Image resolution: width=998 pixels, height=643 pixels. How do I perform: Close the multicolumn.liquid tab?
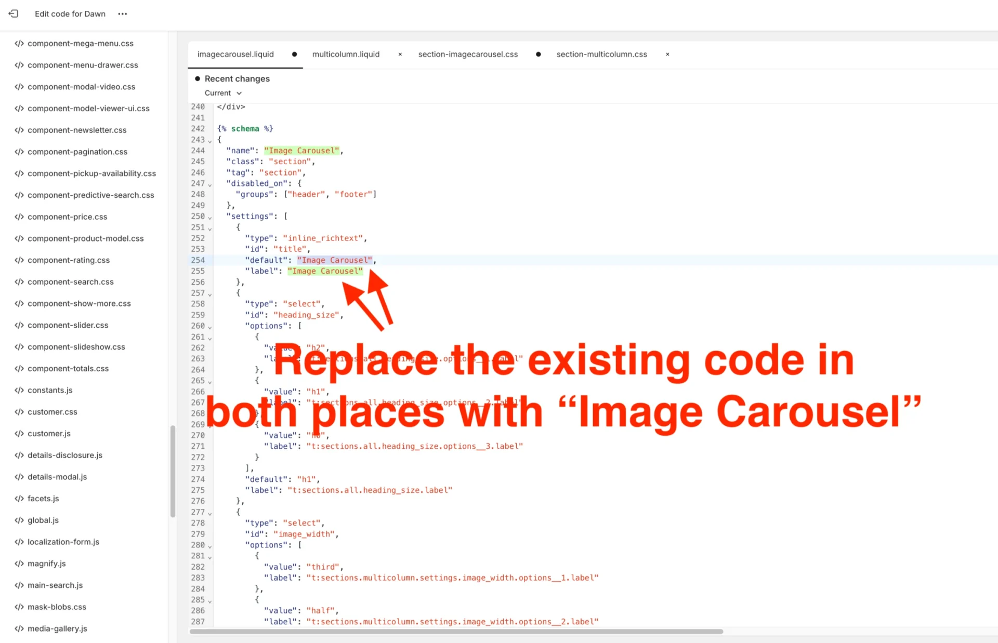pos(400,54)
